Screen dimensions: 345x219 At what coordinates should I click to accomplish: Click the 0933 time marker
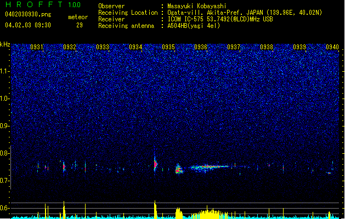[x=103, y=47]
